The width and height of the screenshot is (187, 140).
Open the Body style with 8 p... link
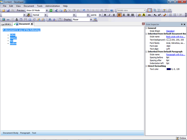coord(176,37)
